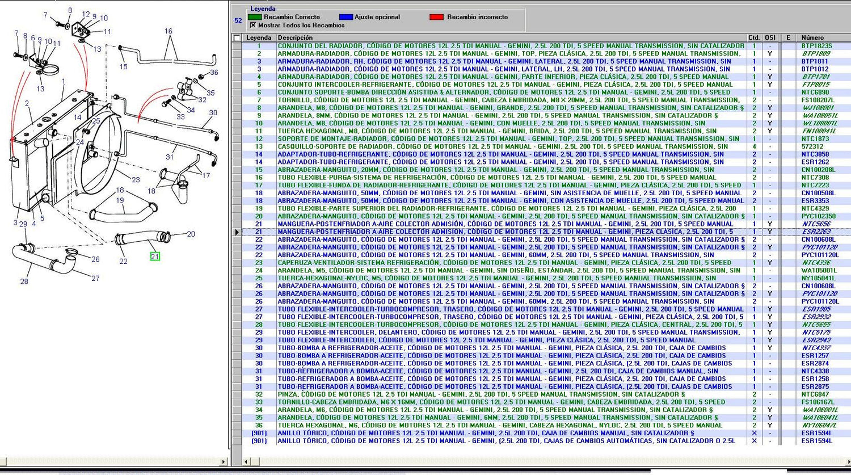Click callout 1 on the radiator drawing
This screenshot has height=475, width=851.
pyautogui.click(x=64, y=81)
